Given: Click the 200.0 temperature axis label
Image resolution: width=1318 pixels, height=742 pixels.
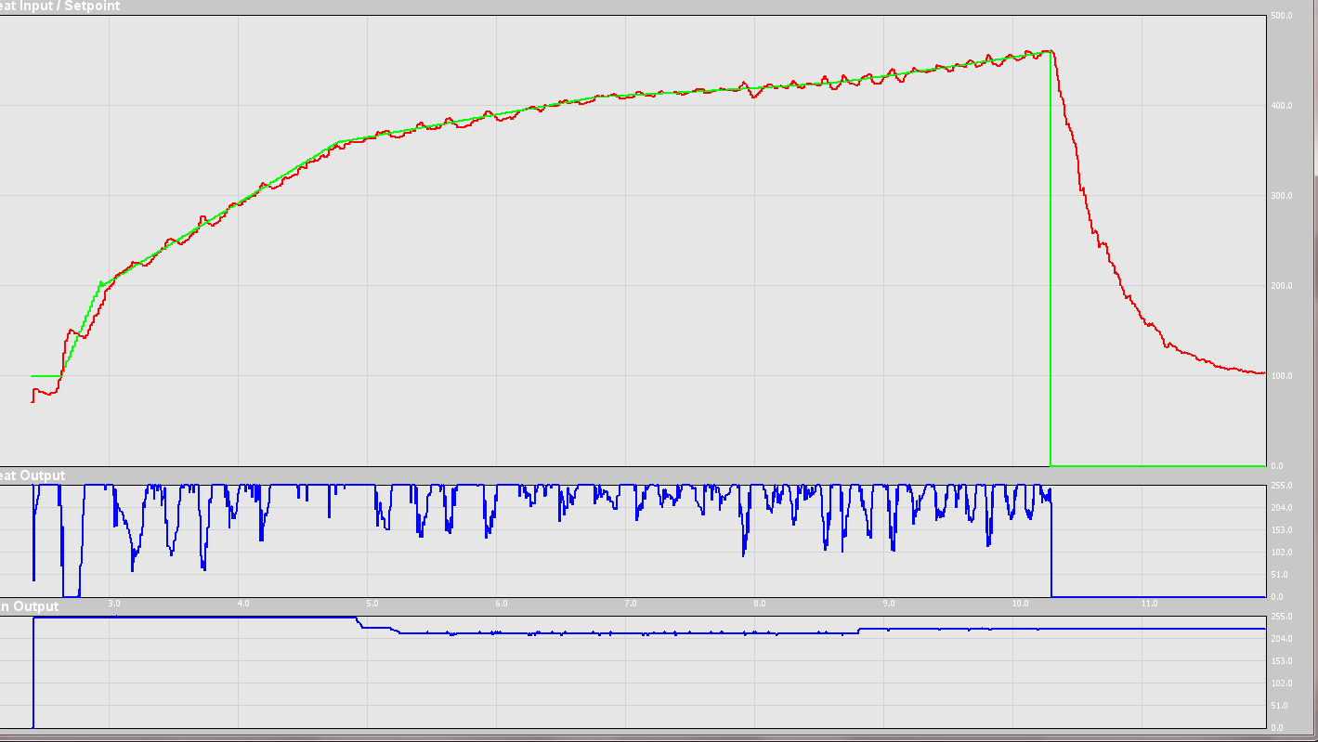Looking at the screenshot, I should pos(1281,286).
